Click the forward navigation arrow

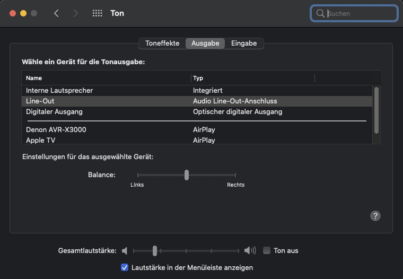coord(76,13)
